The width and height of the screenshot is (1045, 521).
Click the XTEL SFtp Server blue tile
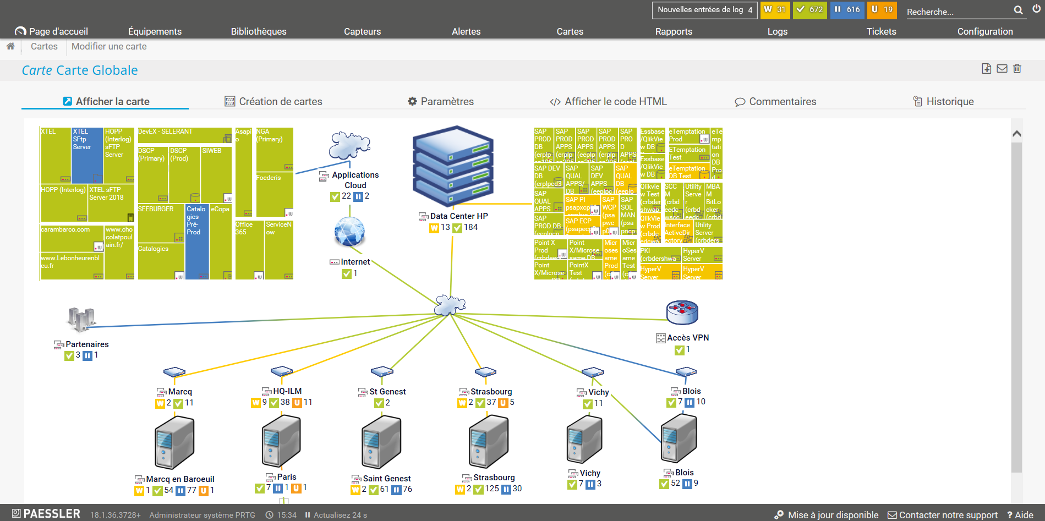(87, 155)
